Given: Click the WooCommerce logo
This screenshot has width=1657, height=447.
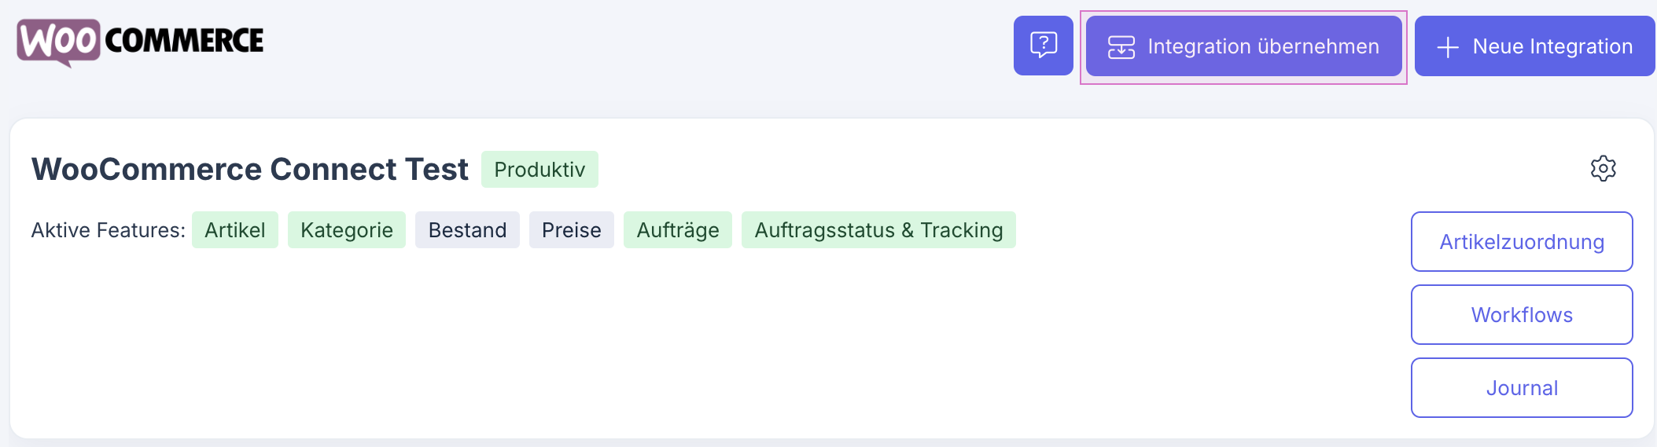Looking at the screenshot, I should tap(140, 42).
